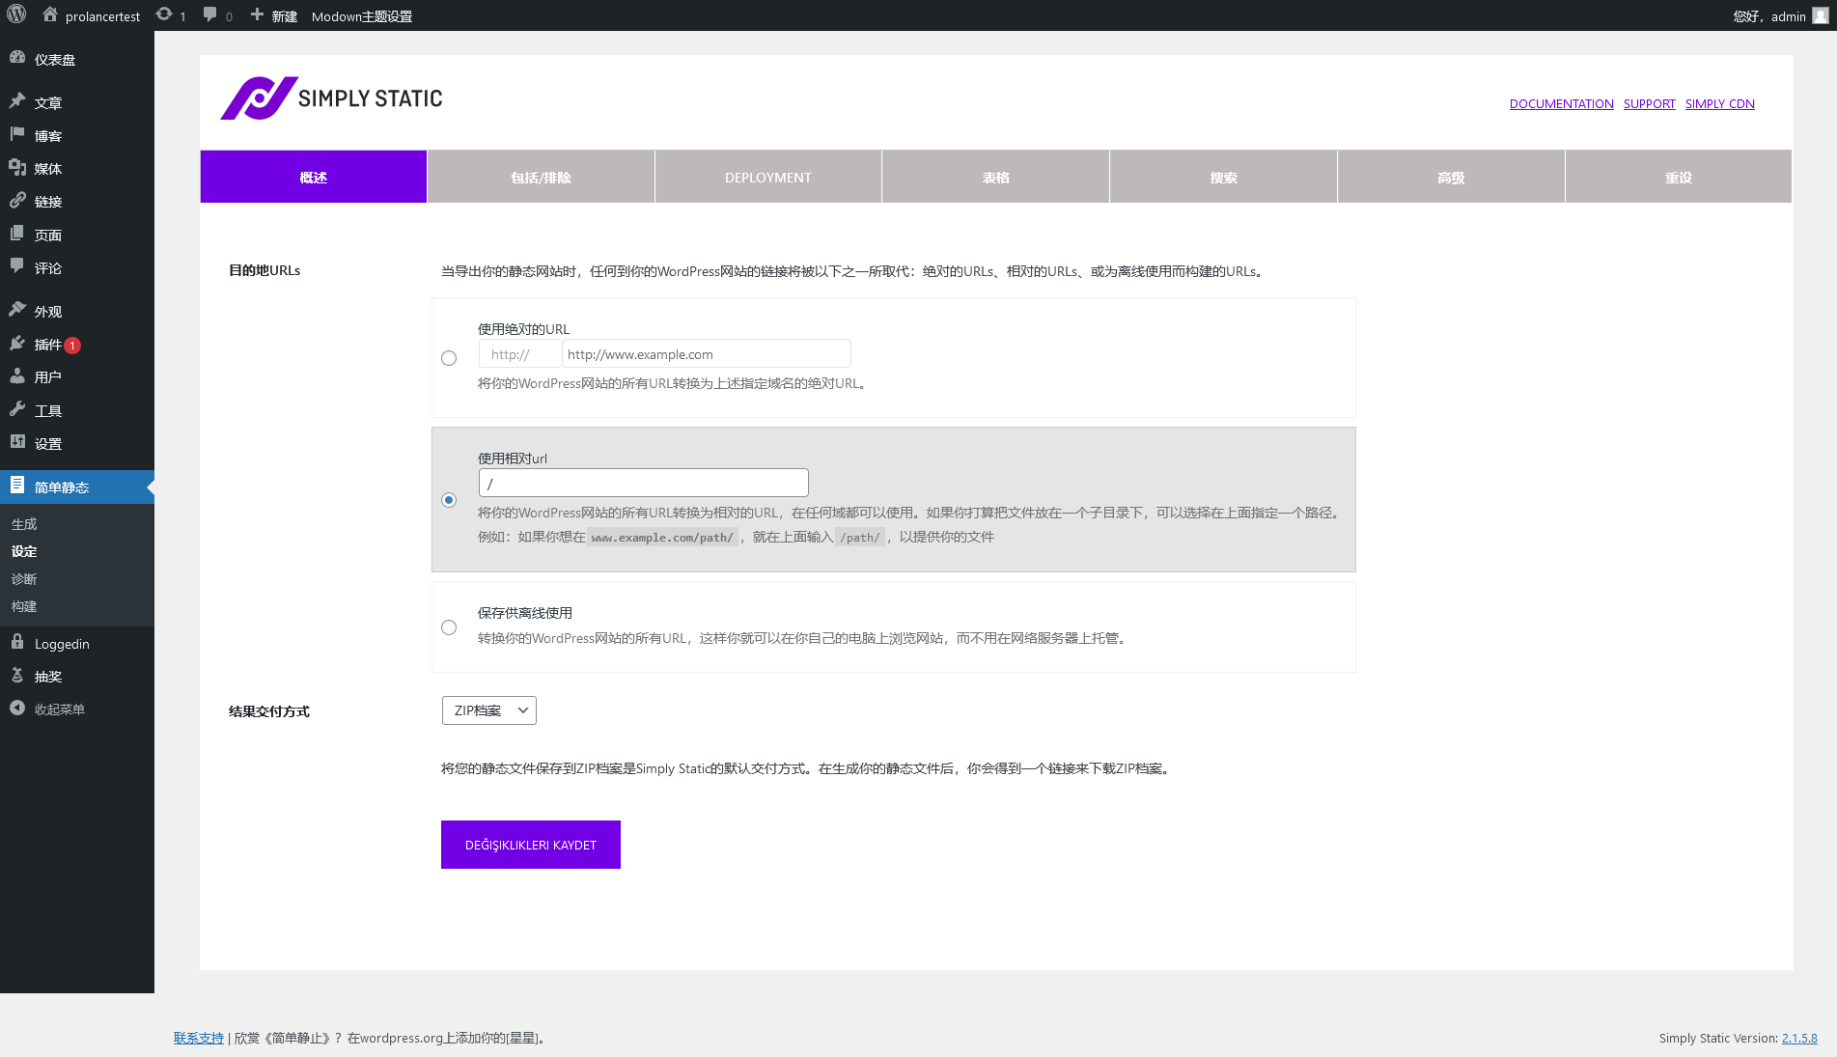Open the 诊断 submenu item
The width and height of the screenshot is (1837, 1057).
click(24, 579)
